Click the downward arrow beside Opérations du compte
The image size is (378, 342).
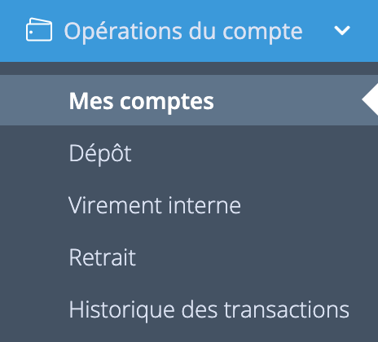[x=342, y=30]
